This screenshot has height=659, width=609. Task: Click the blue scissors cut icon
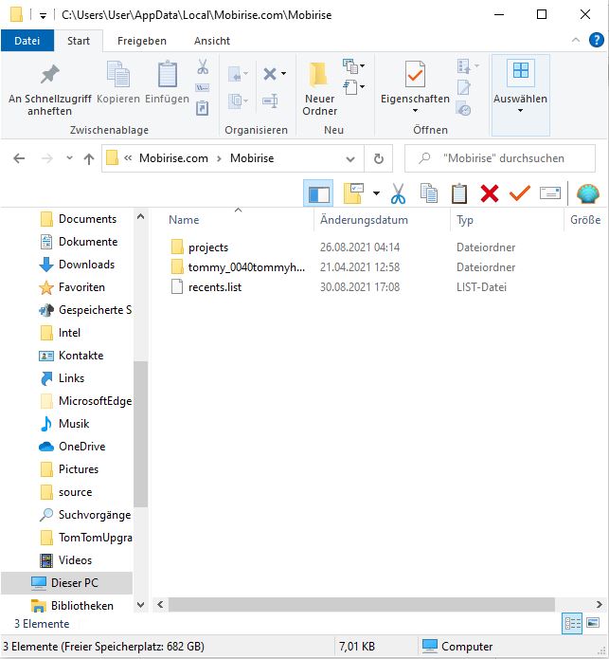click(x=398, y=193)
